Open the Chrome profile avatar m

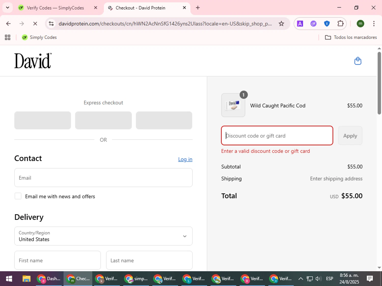pos(360,24)
